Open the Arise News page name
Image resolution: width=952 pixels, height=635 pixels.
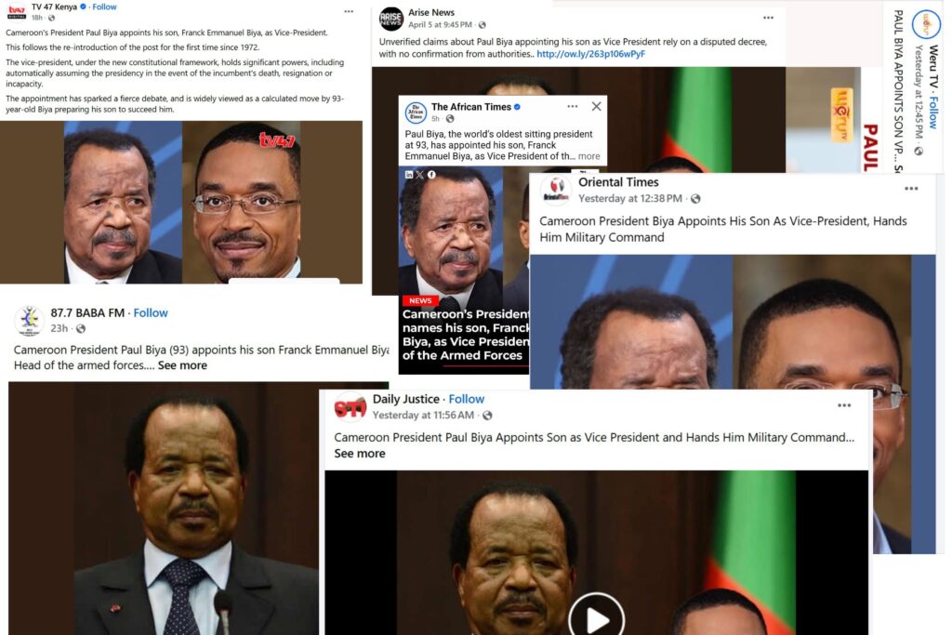(431, 12)
